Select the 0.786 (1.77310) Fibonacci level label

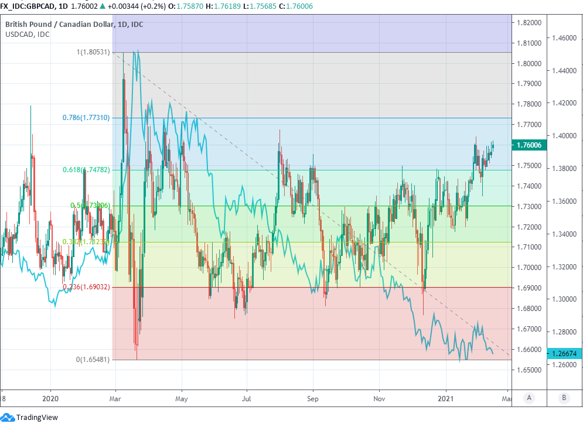86,118
